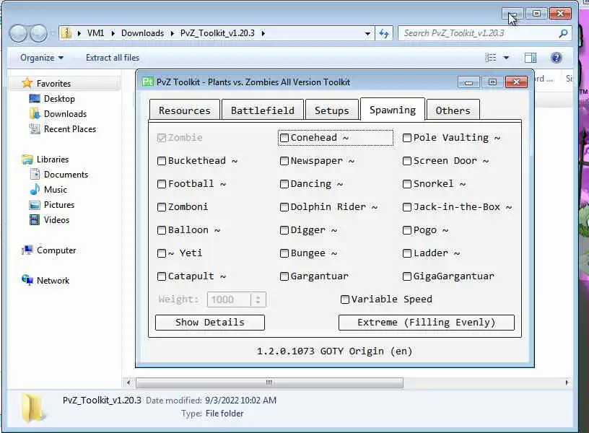Image resolution: width=589 pixels, height=433 pixels.
Task: Toggle Variable Speed checkbox
Action: (345, 299)
